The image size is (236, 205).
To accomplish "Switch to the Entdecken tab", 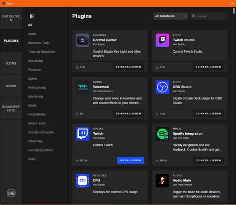I will [11, 18].
